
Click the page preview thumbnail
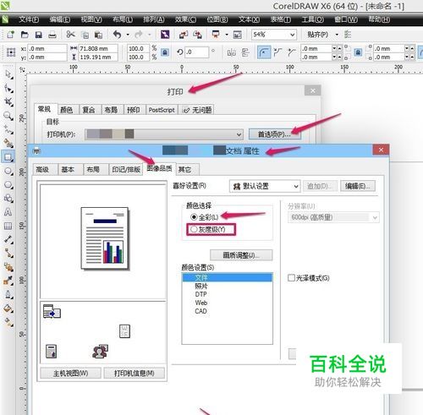tap(105, 238)
